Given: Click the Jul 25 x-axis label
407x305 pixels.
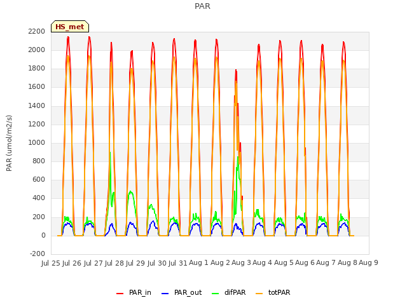Looking at the screenshot, I should pos(51,263).
